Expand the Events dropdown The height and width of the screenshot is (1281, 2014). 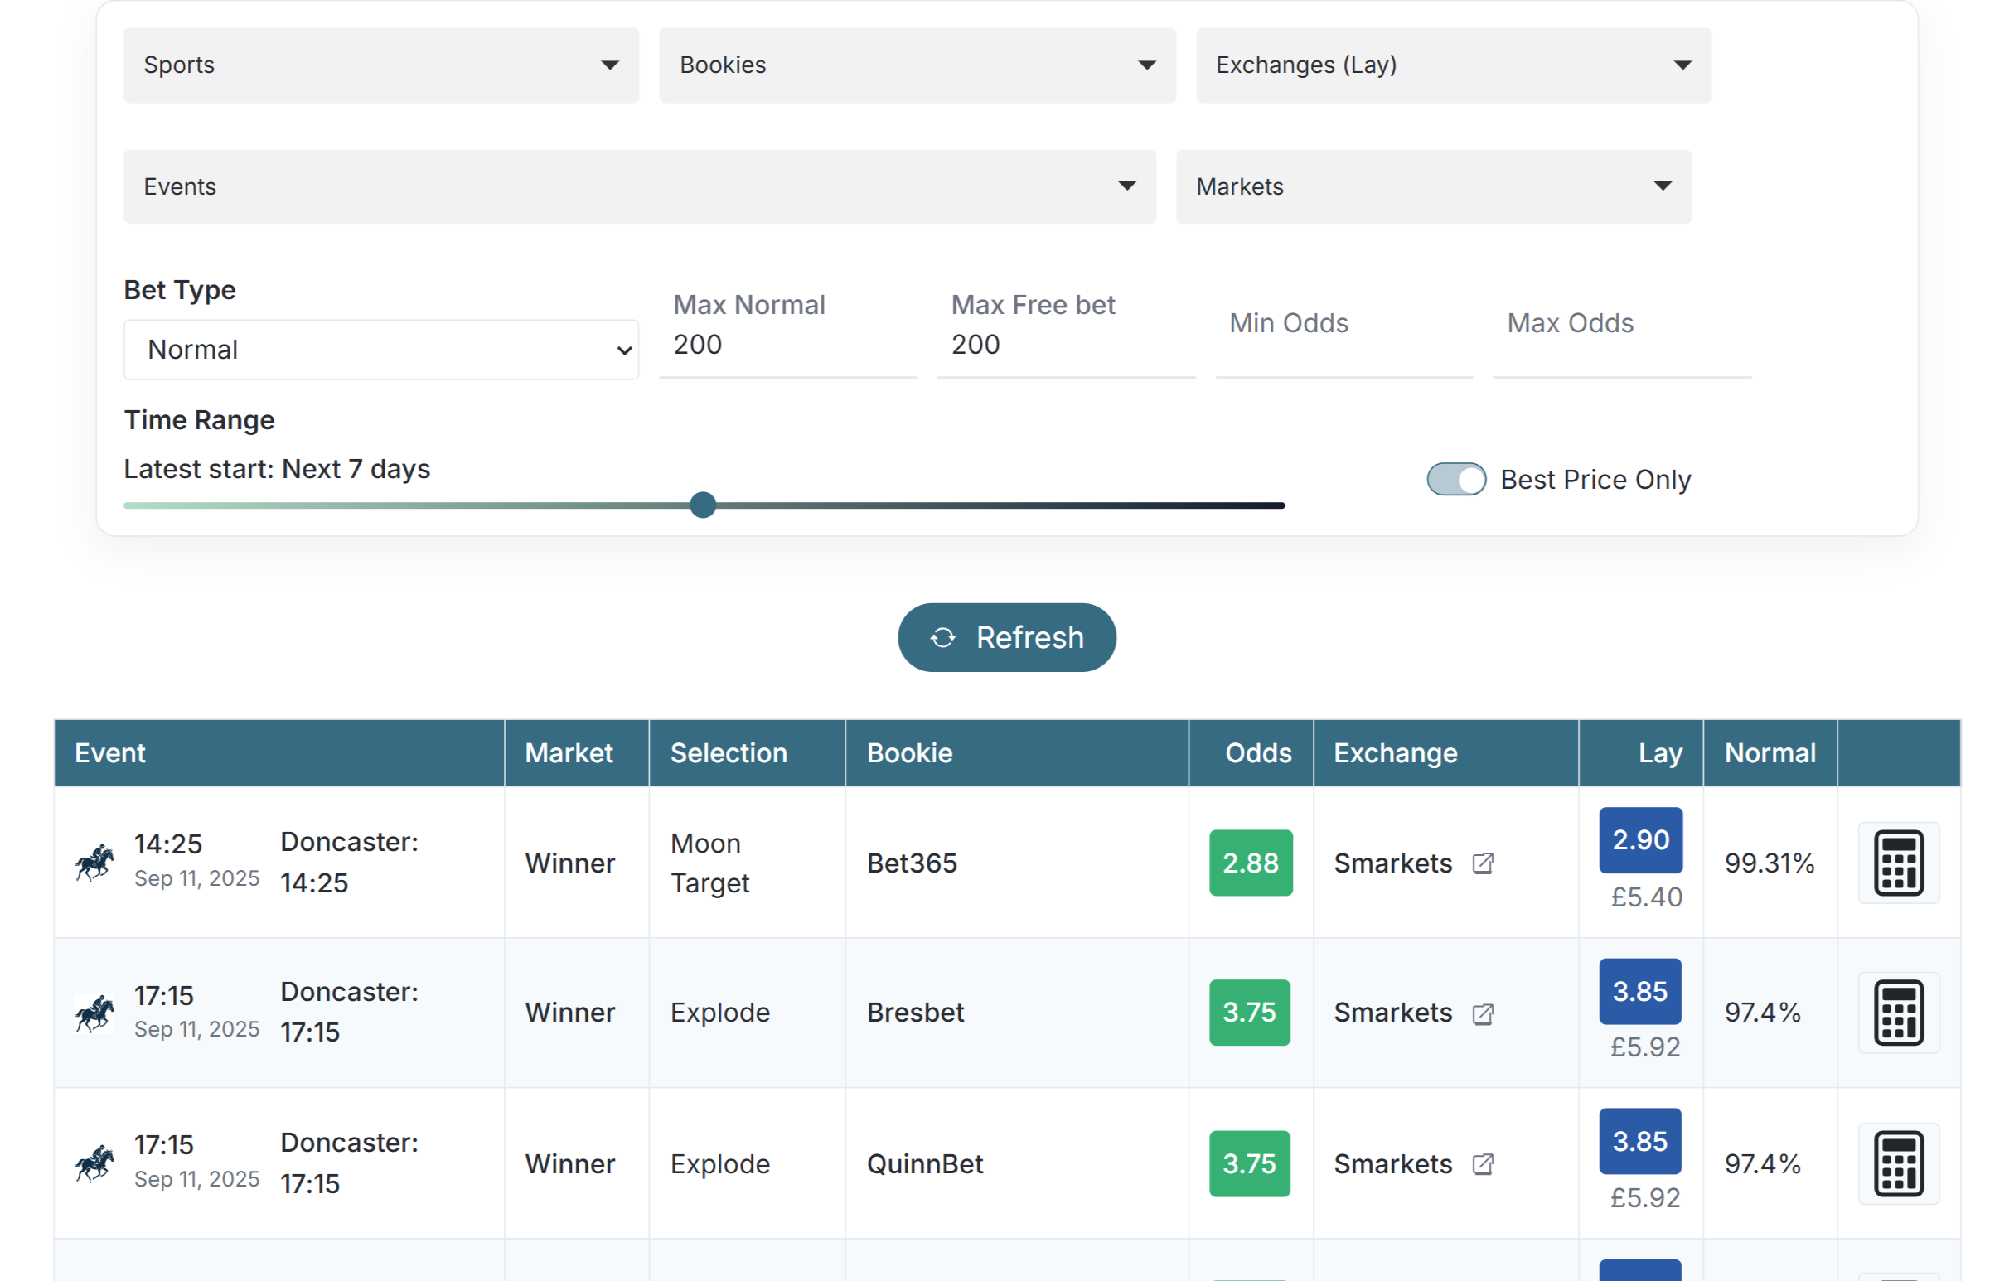639,186
